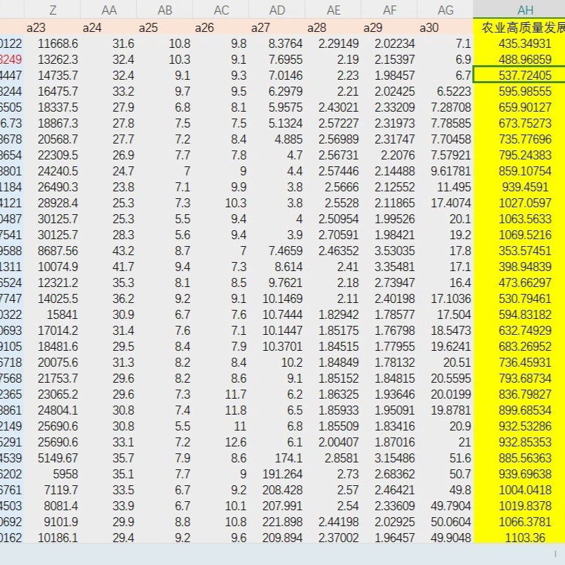Click cell containing 174.1

click(x=277, y=458)
